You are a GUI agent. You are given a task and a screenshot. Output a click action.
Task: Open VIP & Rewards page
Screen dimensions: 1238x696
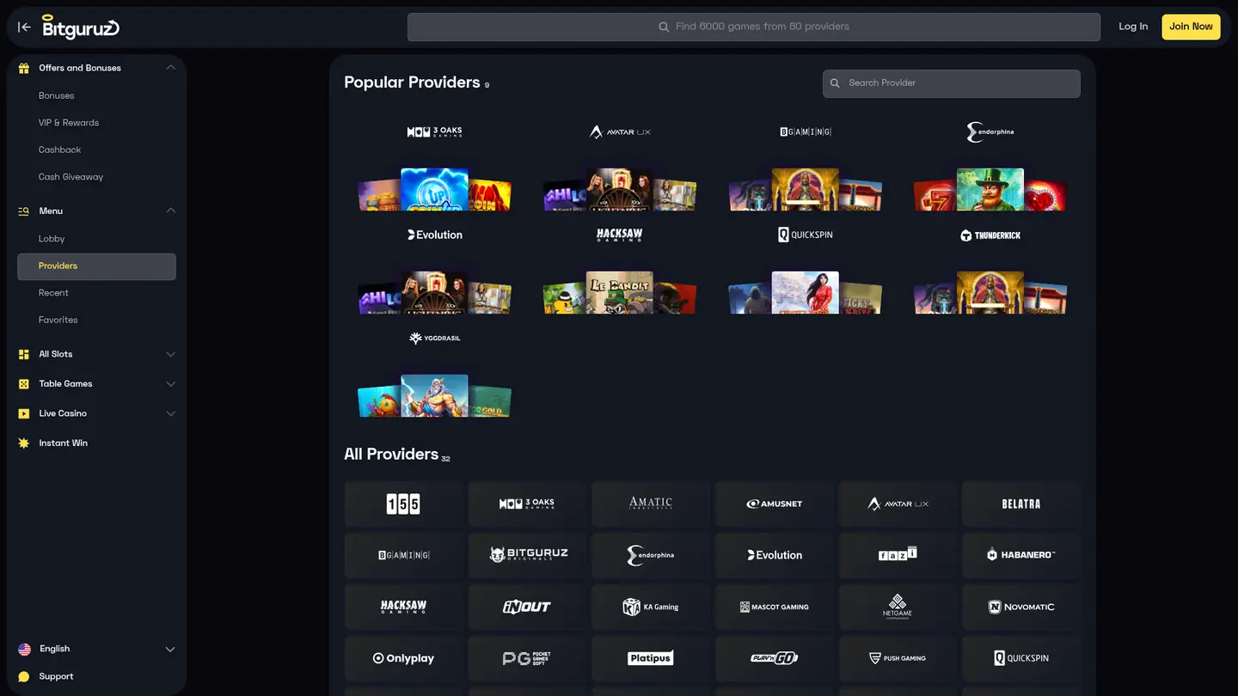click(69, 123)
